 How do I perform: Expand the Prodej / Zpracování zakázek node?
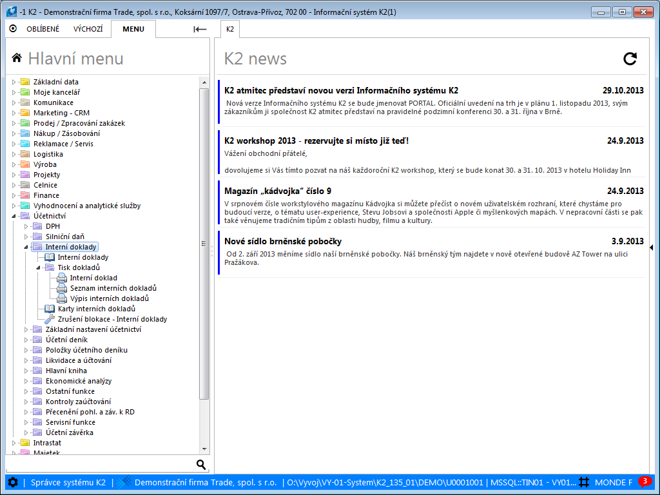tap(14, 123)
